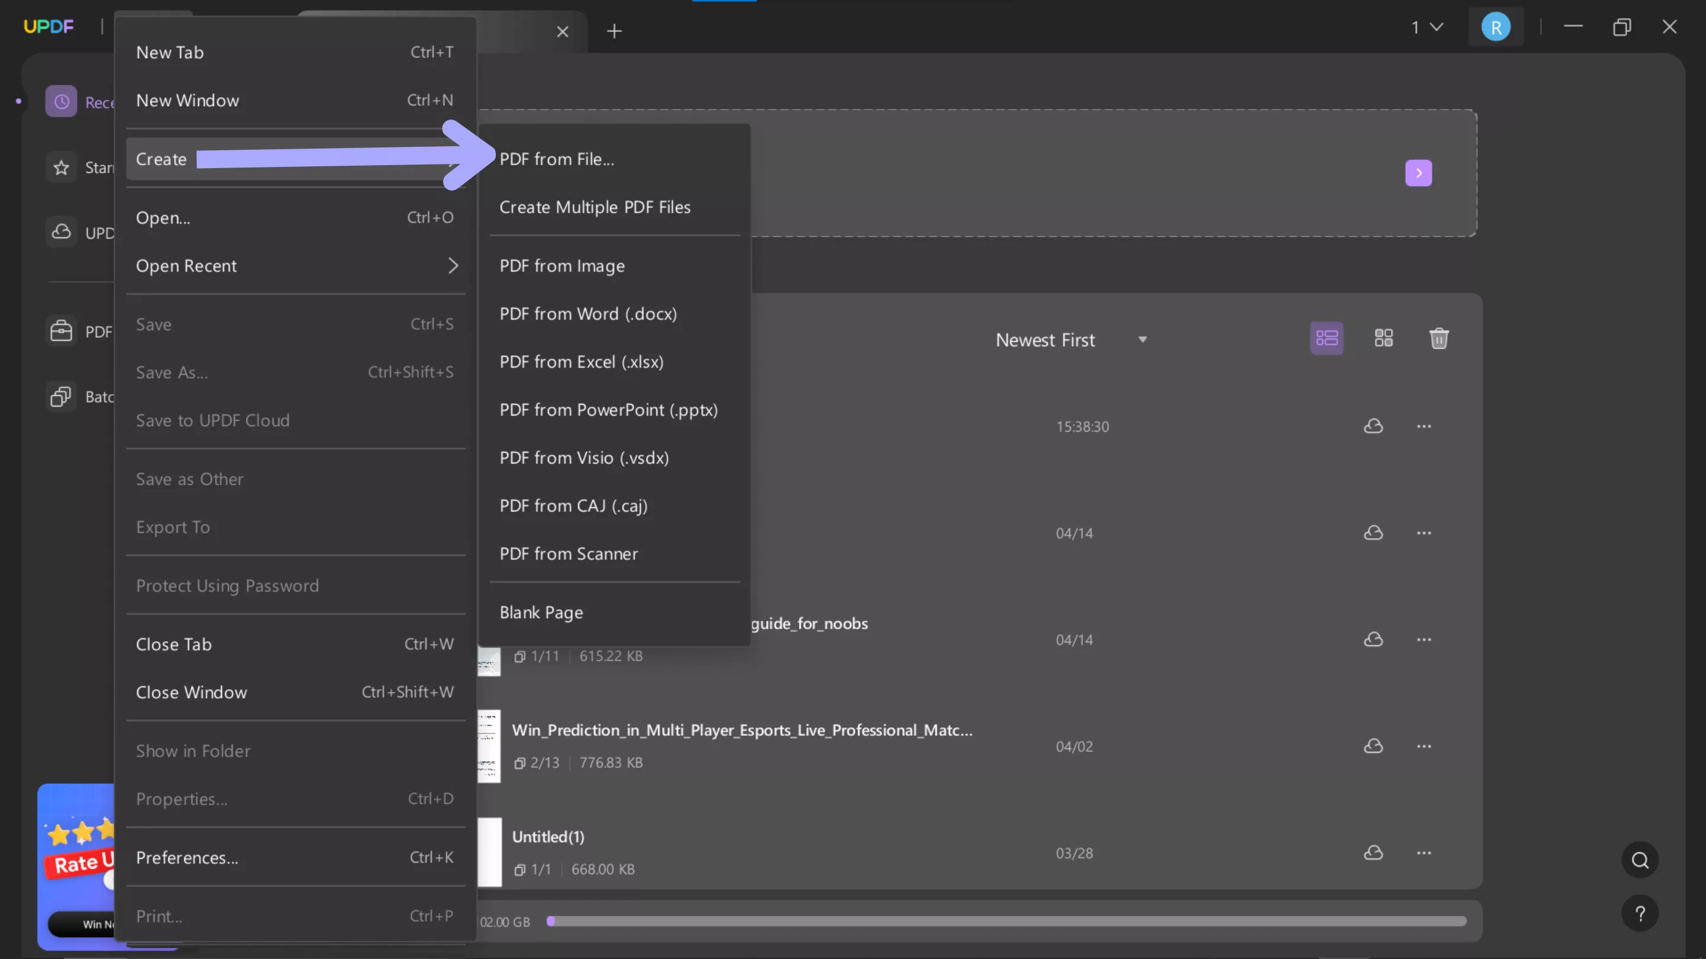Click the cloud storage usage bar

(1006, 921)
